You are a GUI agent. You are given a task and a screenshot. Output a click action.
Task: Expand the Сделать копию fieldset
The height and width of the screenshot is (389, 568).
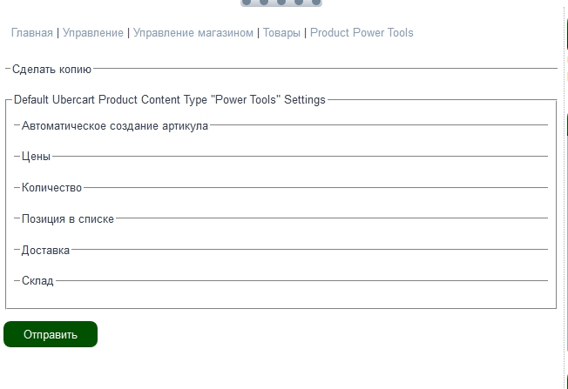click(51, 69)
